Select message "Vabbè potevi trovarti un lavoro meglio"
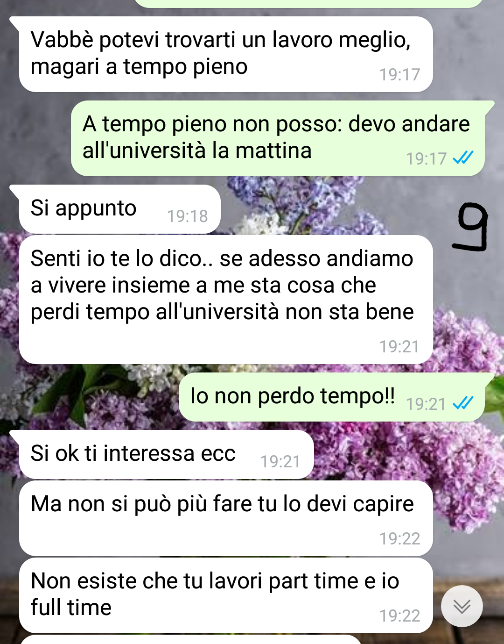This screenshot has height=644, width=504. click(226, 54)
